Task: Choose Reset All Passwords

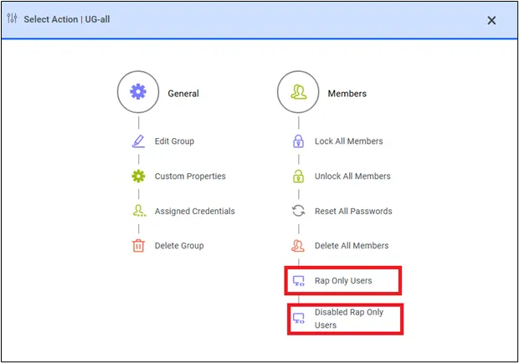Action: 353,211
